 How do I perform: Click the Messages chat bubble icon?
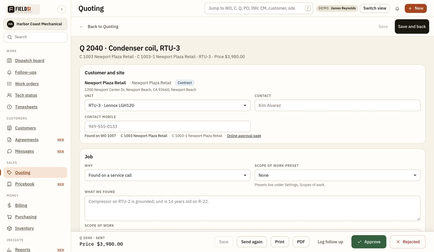tap(9, 151)
